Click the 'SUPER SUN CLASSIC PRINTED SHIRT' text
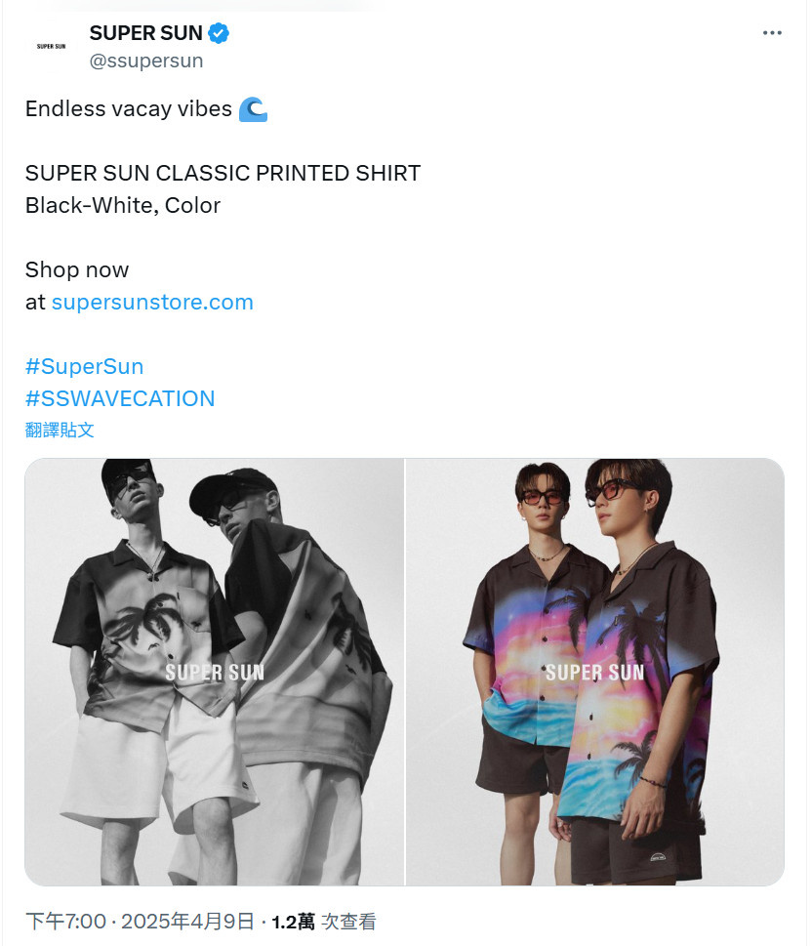 223,173
